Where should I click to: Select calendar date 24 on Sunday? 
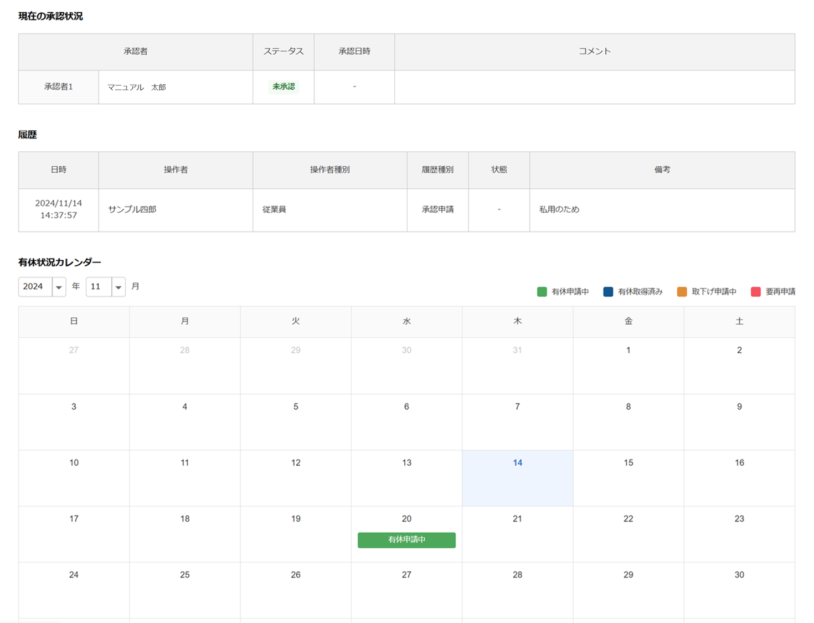pyautogui.click(x=74, y=575)
